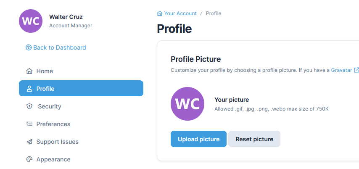Follow the Back to Dashboard link

[x=59, y=48]
